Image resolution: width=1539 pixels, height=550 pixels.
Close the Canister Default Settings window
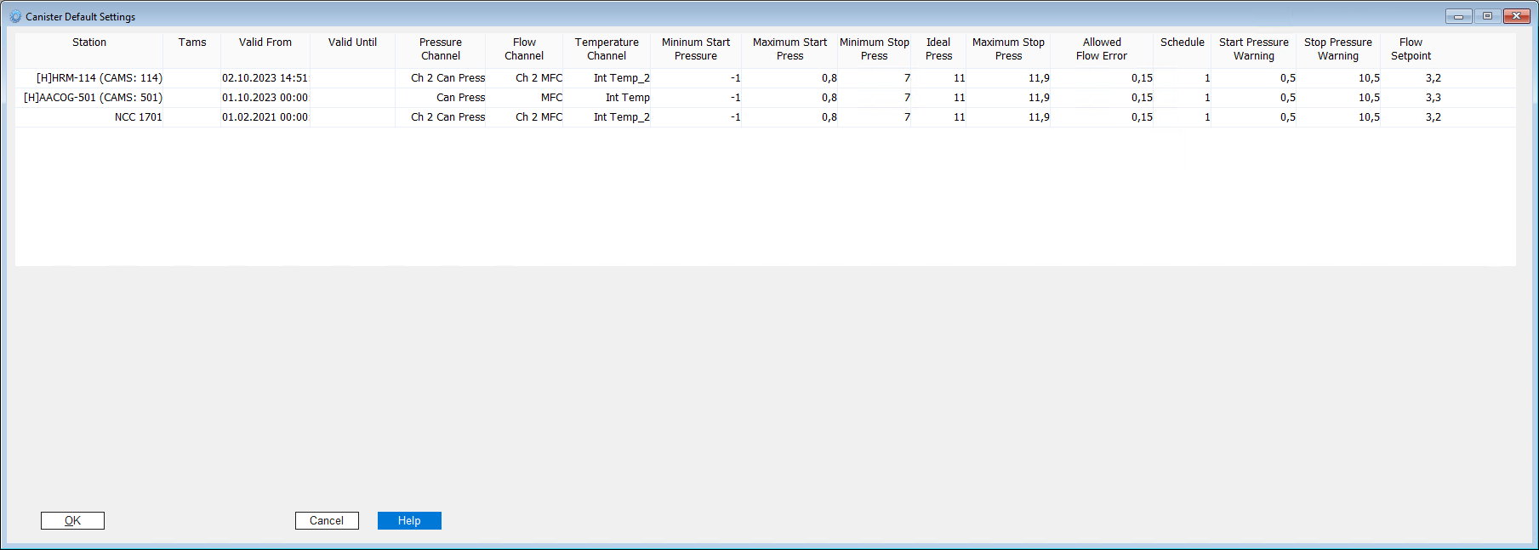coord(1516,16)
